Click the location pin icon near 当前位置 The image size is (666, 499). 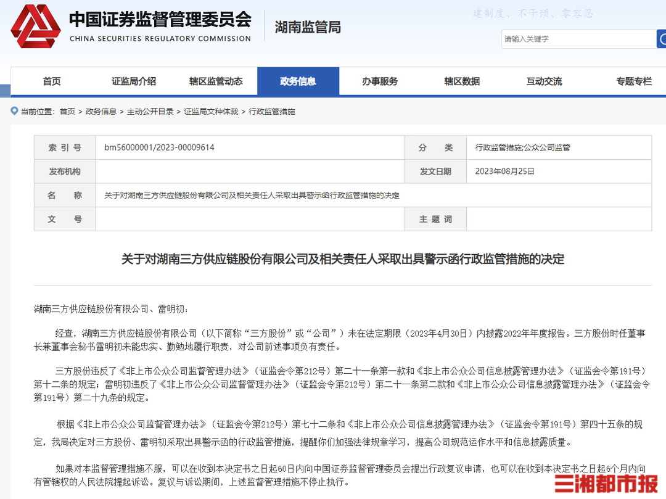pyautogui.click(x=14, y=111)
